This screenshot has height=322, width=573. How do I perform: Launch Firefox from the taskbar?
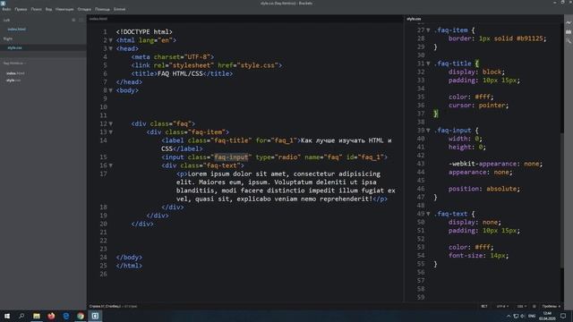[51, 316]
